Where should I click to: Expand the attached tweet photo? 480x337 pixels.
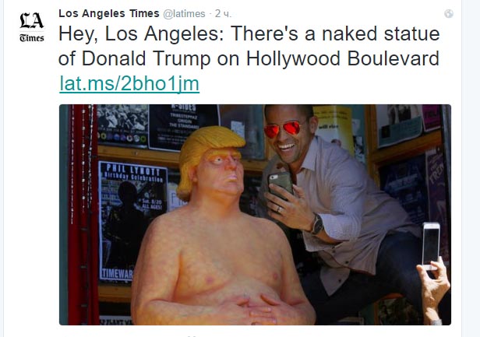tap(255, 215)
